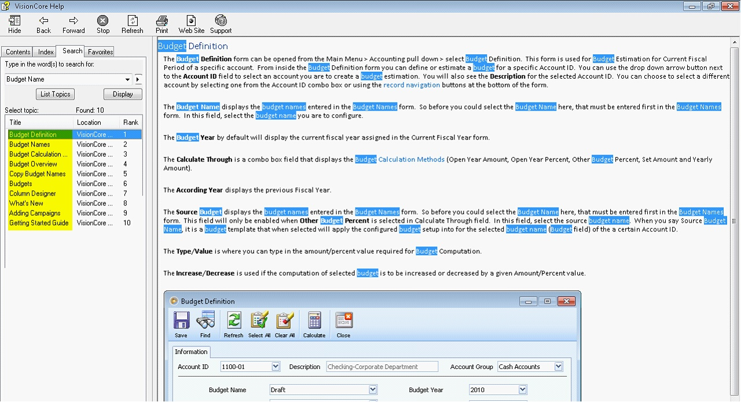Sort the topics by the Title column
This screenshot has height=402, width=741.
coord(40,123)
